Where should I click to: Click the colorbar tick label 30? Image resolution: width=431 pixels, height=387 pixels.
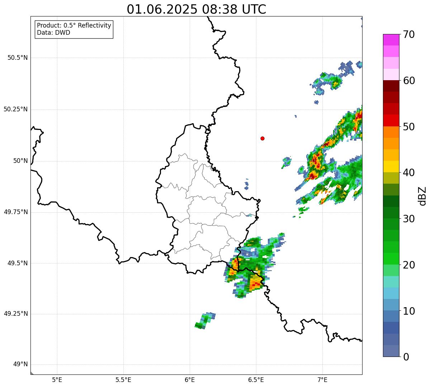pyautogui.click(x=409, y=219)
